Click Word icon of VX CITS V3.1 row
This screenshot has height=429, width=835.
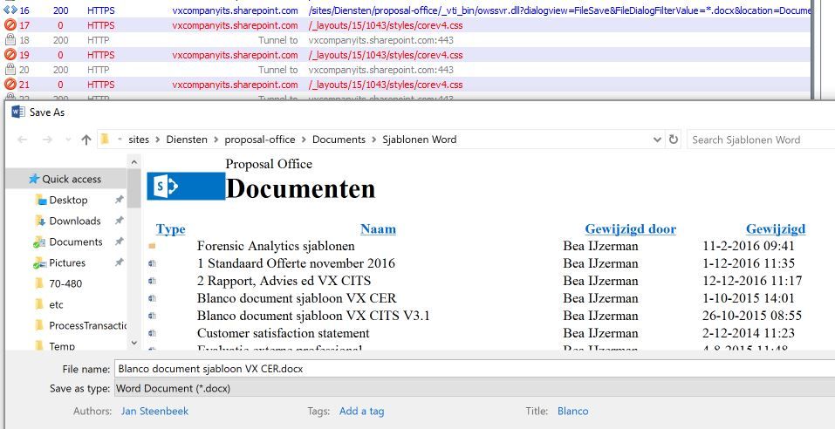tap(153, 317)
